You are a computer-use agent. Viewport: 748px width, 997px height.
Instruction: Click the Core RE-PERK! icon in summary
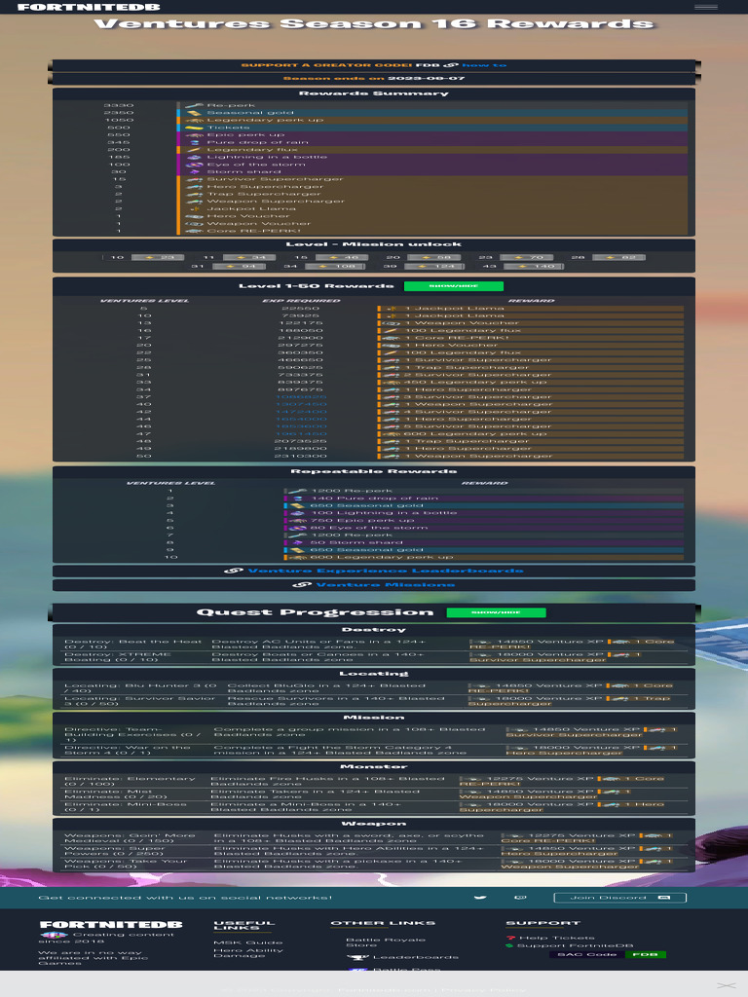pyautogui.click(x=194, y=231)
